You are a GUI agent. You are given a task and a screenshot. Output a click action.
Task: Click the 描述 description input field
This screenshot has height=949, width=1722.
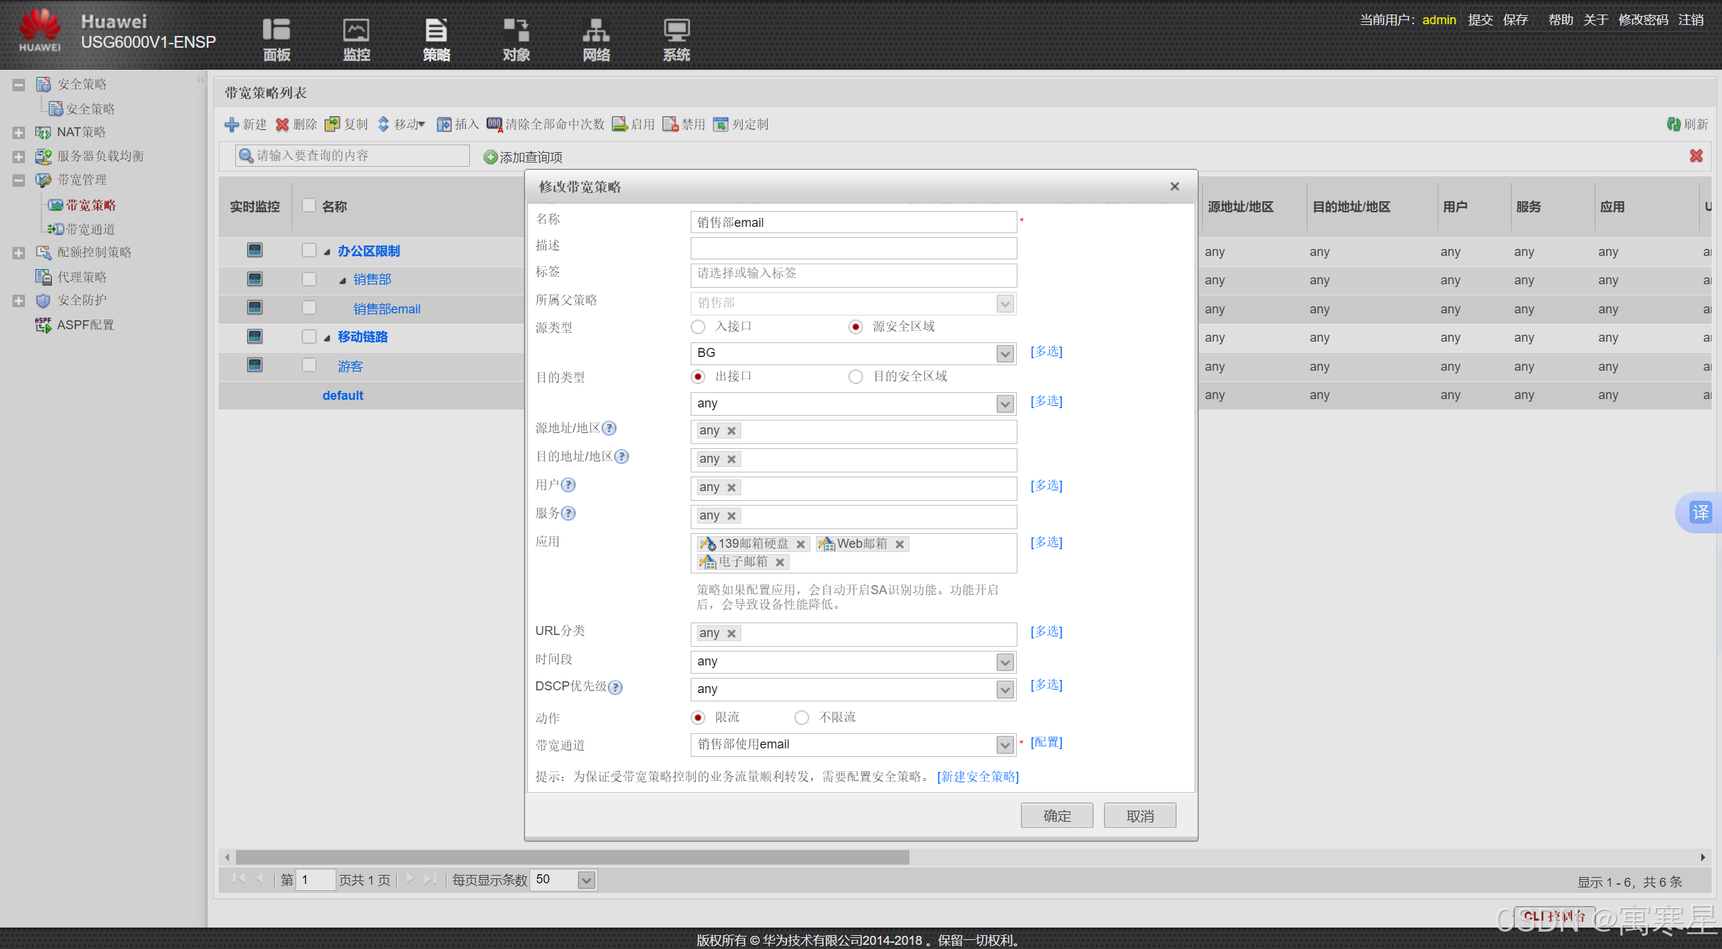pyautogui.click(x=853, y=248)
